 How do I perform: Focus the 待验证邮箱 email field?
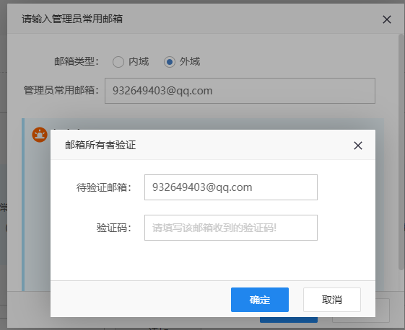coord(231,187)
